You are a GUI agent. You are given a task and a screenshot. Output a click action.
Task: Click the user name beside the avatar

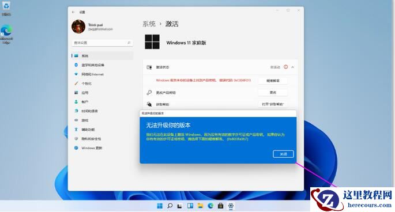pyautogui.click(x=96, y=25)
